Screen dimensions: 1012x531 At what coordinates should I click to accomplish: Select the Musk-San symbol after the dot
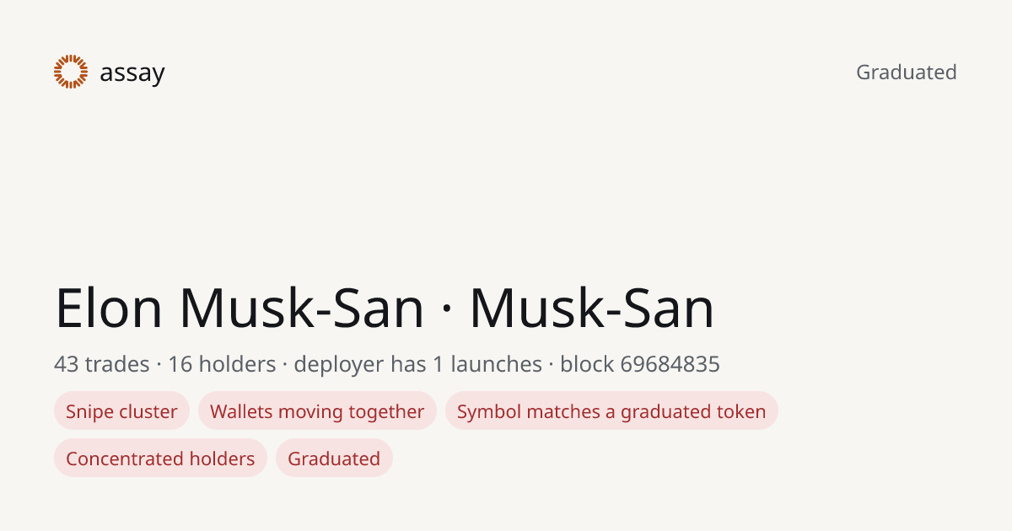tap(592, 308)
